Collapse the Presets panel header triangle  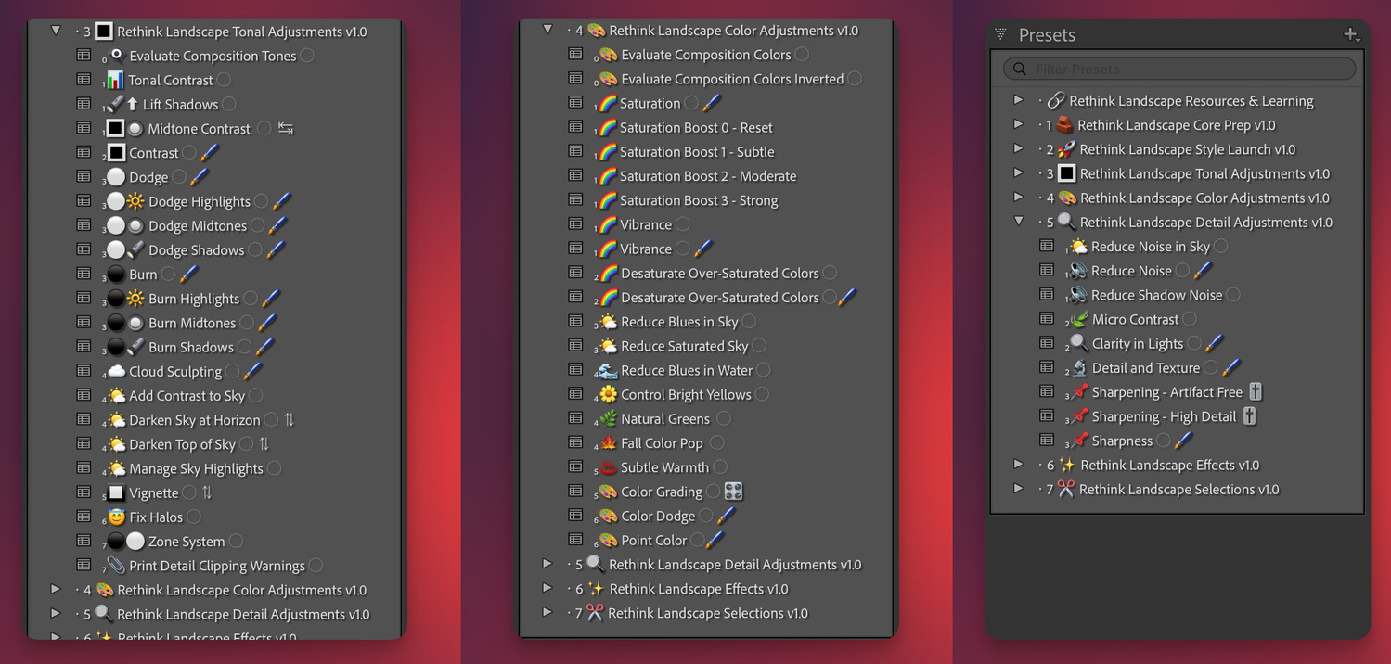tap(1000, 34)
